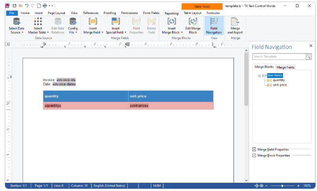
Task: Open the Form Fields tab
Action: point(151,13)
